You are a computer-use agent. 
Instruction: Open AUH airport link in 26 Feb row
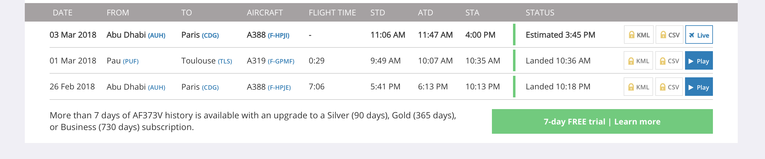[157, 88]
